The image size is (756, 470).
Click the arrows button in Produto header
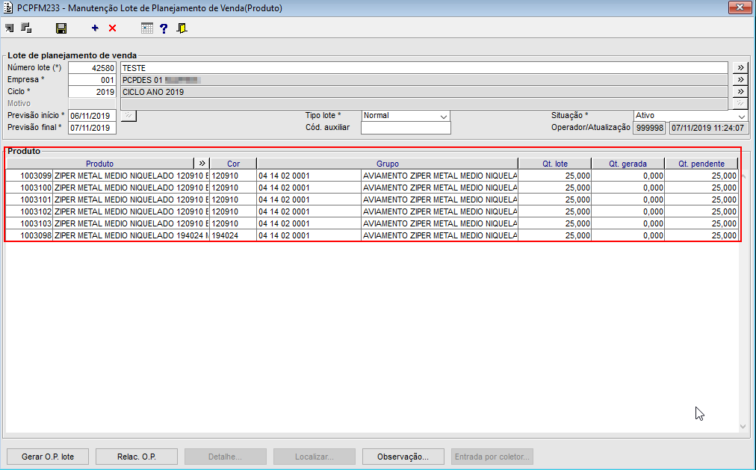pos(202,164)
